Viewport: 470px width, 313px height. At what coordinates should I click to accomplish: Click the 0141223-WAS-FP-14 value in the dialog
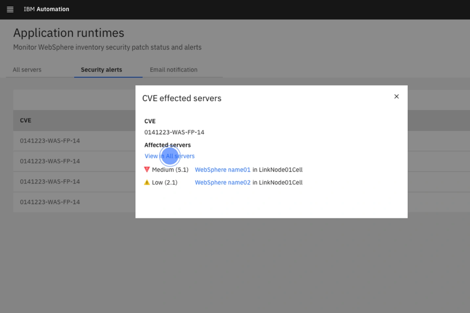coord(174,132)
